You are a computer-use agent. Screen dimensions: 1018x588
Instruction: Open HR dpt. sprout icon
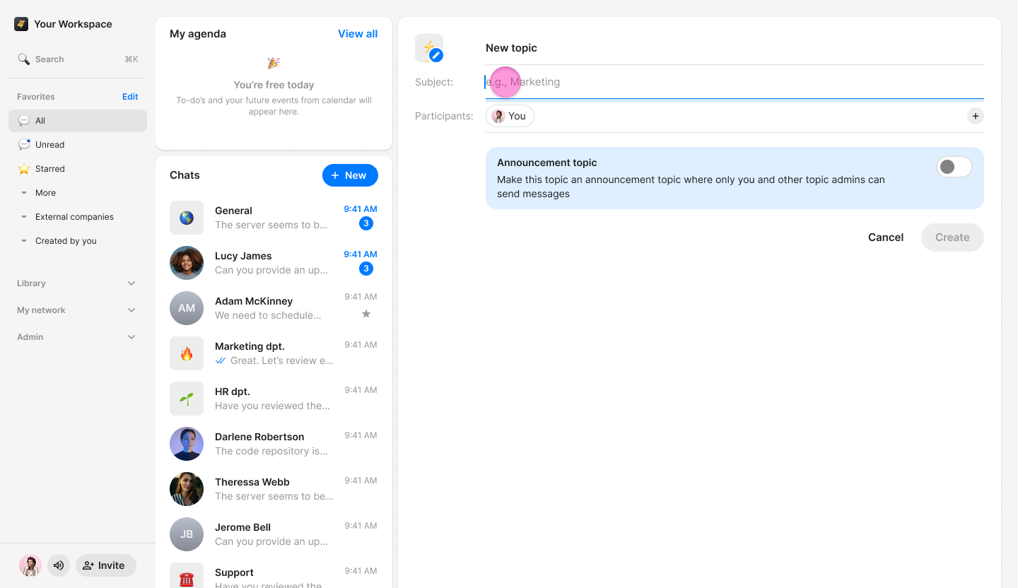(x=187, y=399)
